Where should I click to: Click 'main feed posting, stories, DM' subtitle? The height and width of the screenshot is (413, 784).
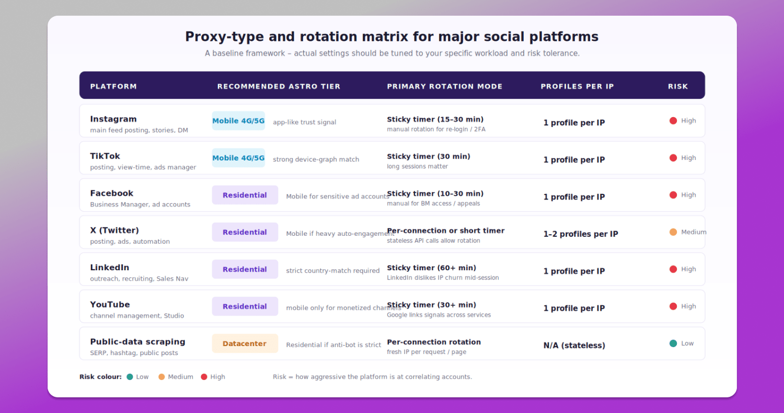[x=139, y=130]
